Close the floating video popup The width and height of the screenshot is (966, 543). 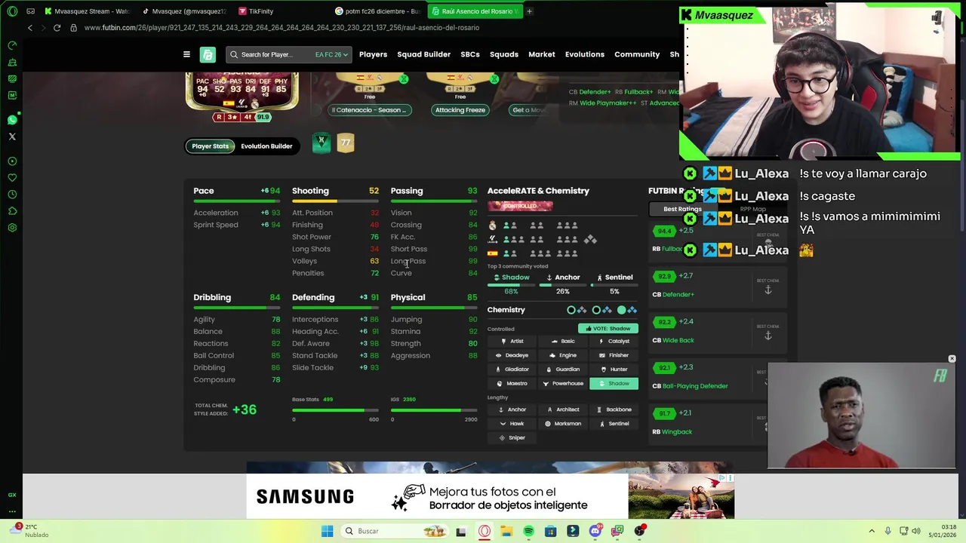(952, 359)
